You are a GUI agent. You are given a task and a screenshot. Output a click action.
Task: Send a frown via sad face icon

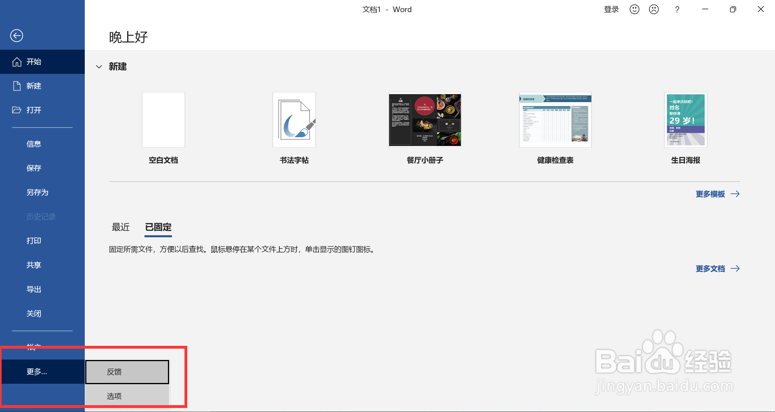click(654, 9)
